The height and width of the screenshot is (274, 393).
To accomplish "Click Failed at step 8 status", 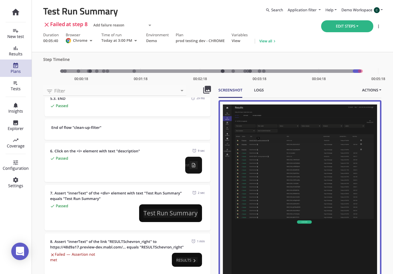I will coord(69,24).
